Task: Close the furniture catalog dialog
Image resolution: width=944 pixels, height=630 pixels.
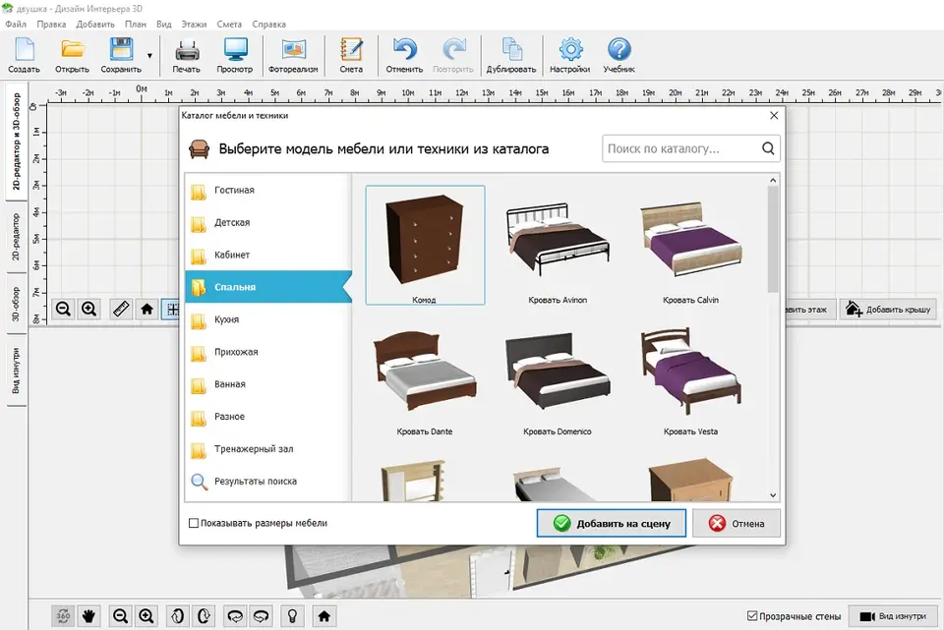Action: 774,116
